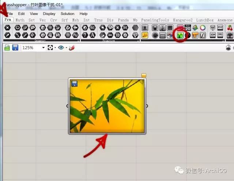
Task: Switch to the Srf tab
Action: point(65,20)
